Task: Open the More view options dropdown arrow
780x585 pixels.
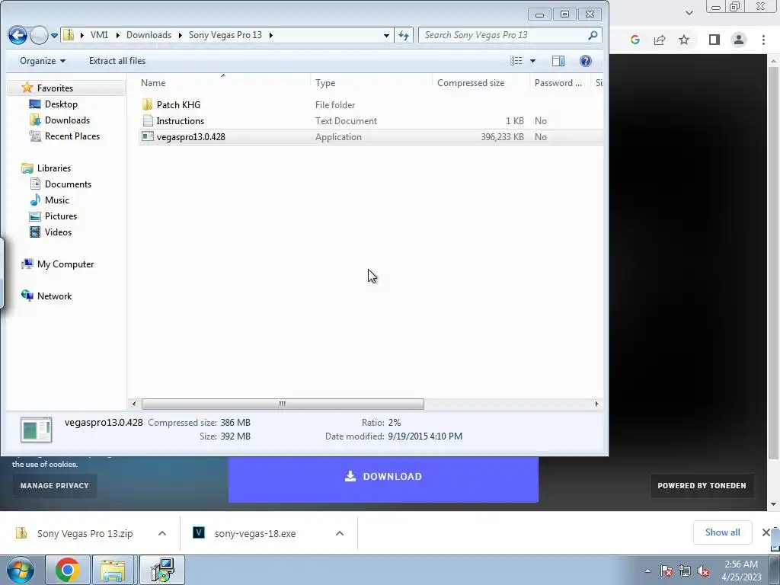Action: tap(532, 61)
